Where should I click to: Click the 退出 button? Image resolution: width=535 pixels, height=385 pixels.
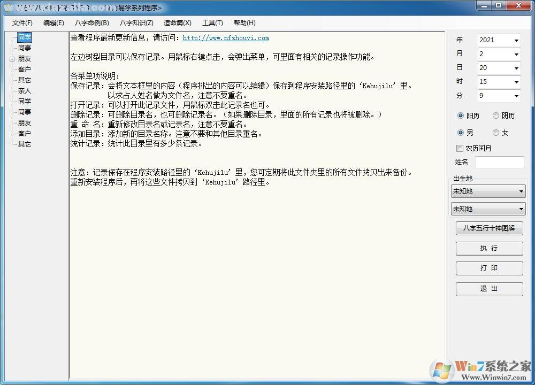489,289
